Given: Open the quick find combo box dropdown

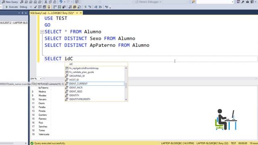Looking at the screenshot, I should (232, 2).
